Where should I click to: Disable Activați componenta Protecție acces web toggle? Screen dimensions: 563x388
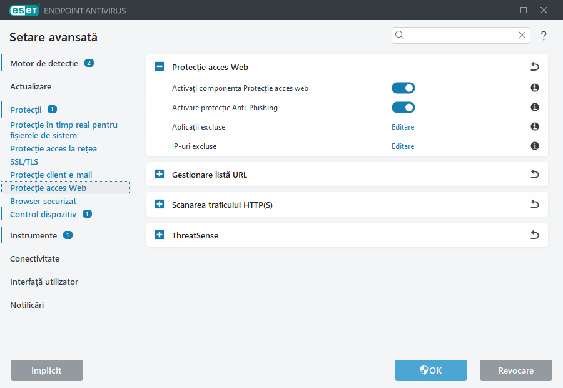[403, 88]
